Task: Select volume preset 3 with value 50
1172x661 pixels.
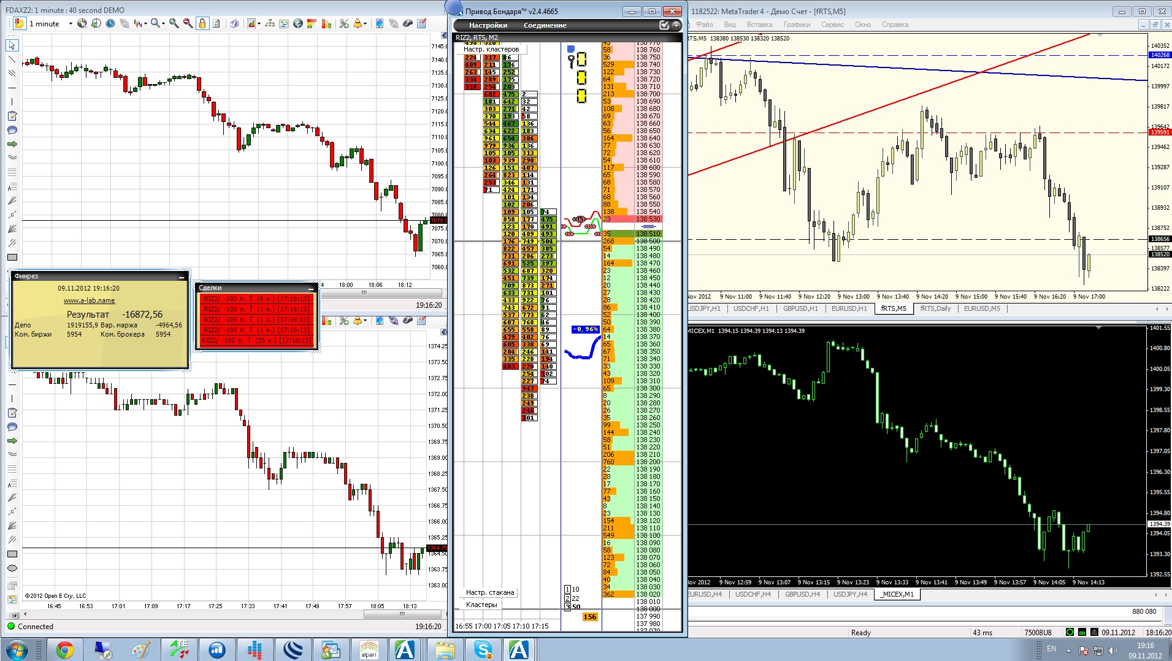Action: pyautogui.click(x=572, y=607)
